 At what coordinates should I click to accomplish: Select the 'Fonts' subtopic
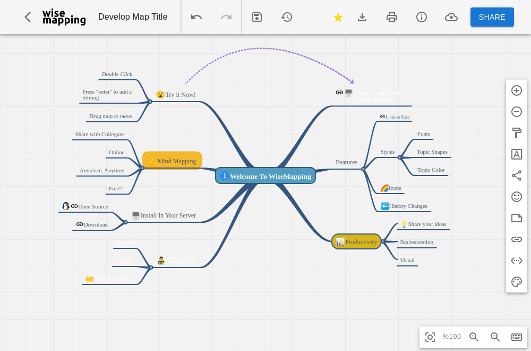pyautogui.click(x=424, y=134)
